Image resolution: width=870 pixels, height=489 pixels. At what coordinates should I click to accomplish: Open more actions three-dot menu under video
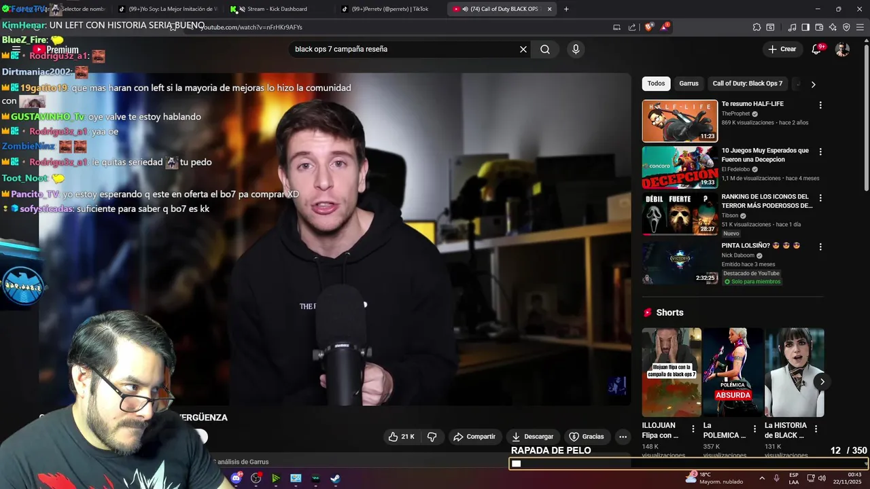click(623, 437)
